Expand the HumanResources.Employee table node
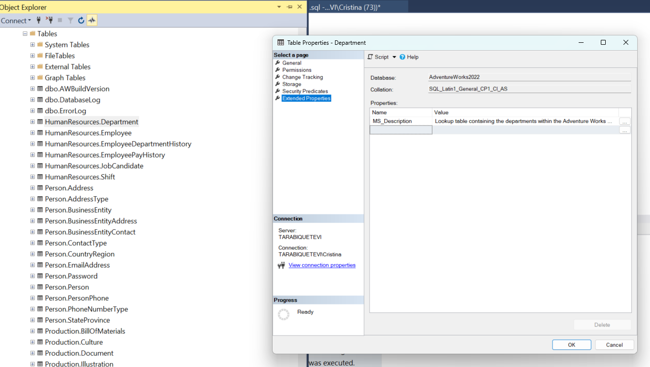Viewport: 650px width, 367px height. coord(32,133)
